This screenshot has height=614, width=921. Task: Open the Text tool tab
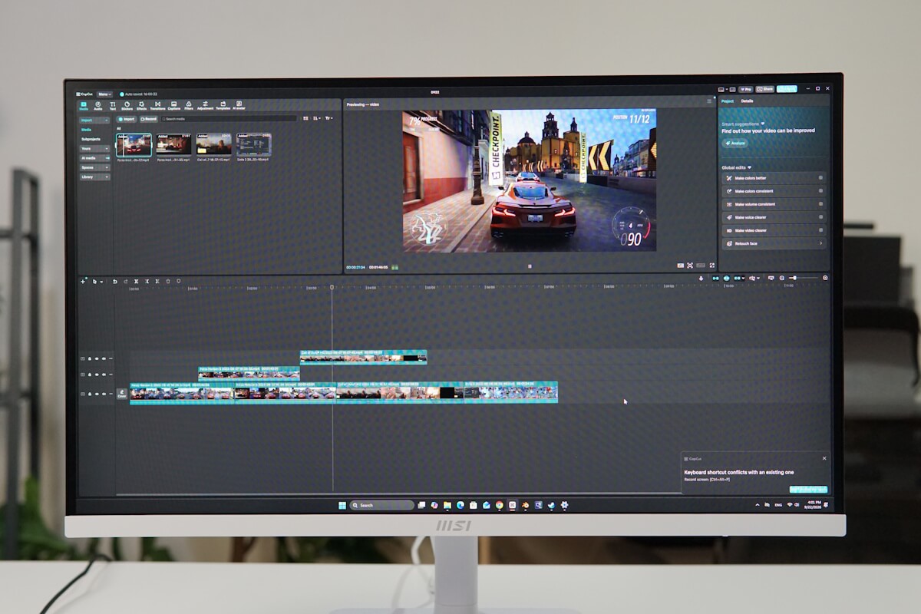pyautogui.click(x=113, y=106)
